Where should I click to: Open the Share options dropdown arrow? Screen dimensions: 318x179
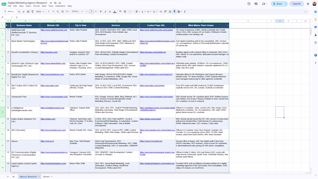pos(286,4)
